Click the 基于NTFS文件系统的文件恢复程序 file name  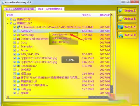pos(50,77)
